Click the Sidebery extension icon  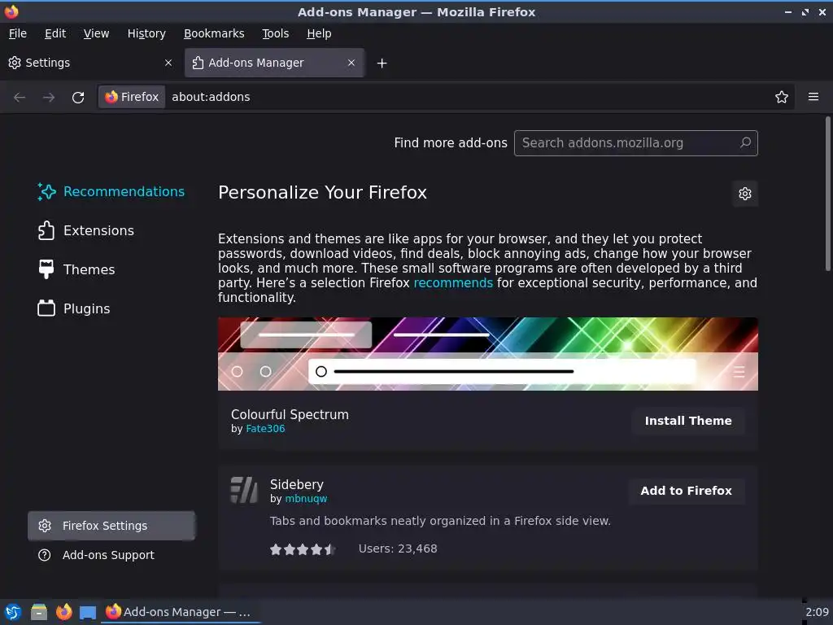(x=244, y=489)
